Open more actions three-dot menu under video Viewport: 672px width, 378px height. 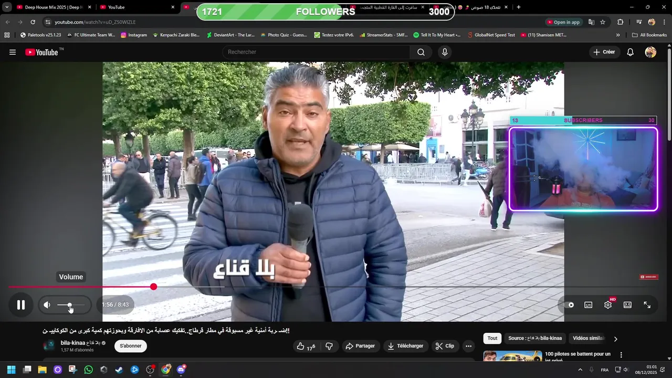468,346
